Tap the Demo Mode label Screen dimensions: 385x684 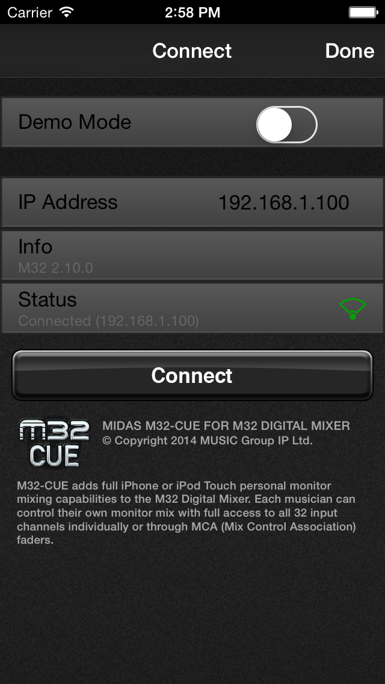click(x=75, y=122)
